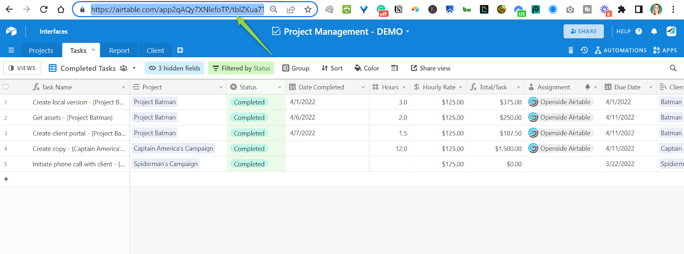Expand the Project Management base name menu
684x254 pixels.
click(x=407, y=31)
